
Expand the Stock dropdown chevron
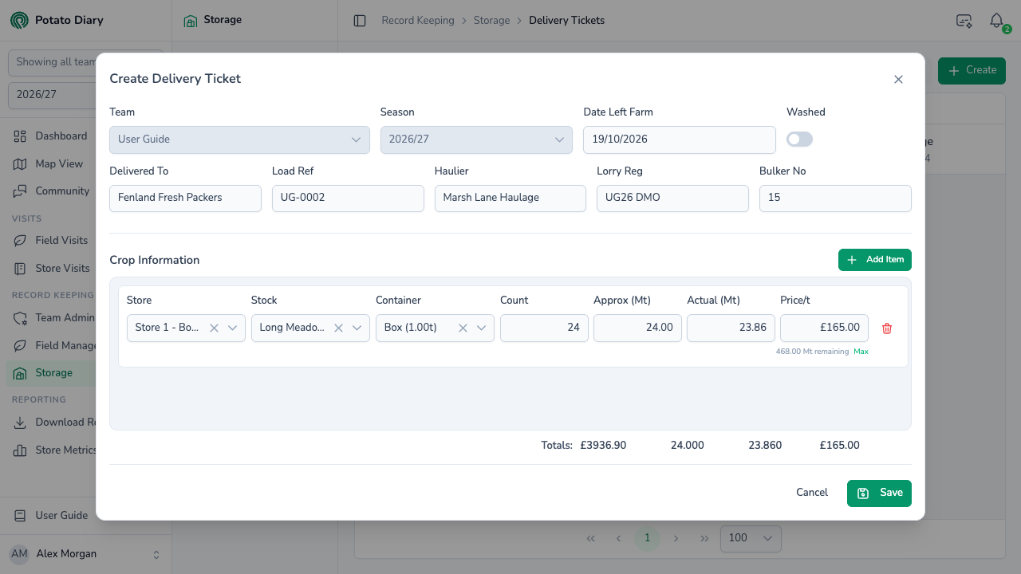(357, 328)
